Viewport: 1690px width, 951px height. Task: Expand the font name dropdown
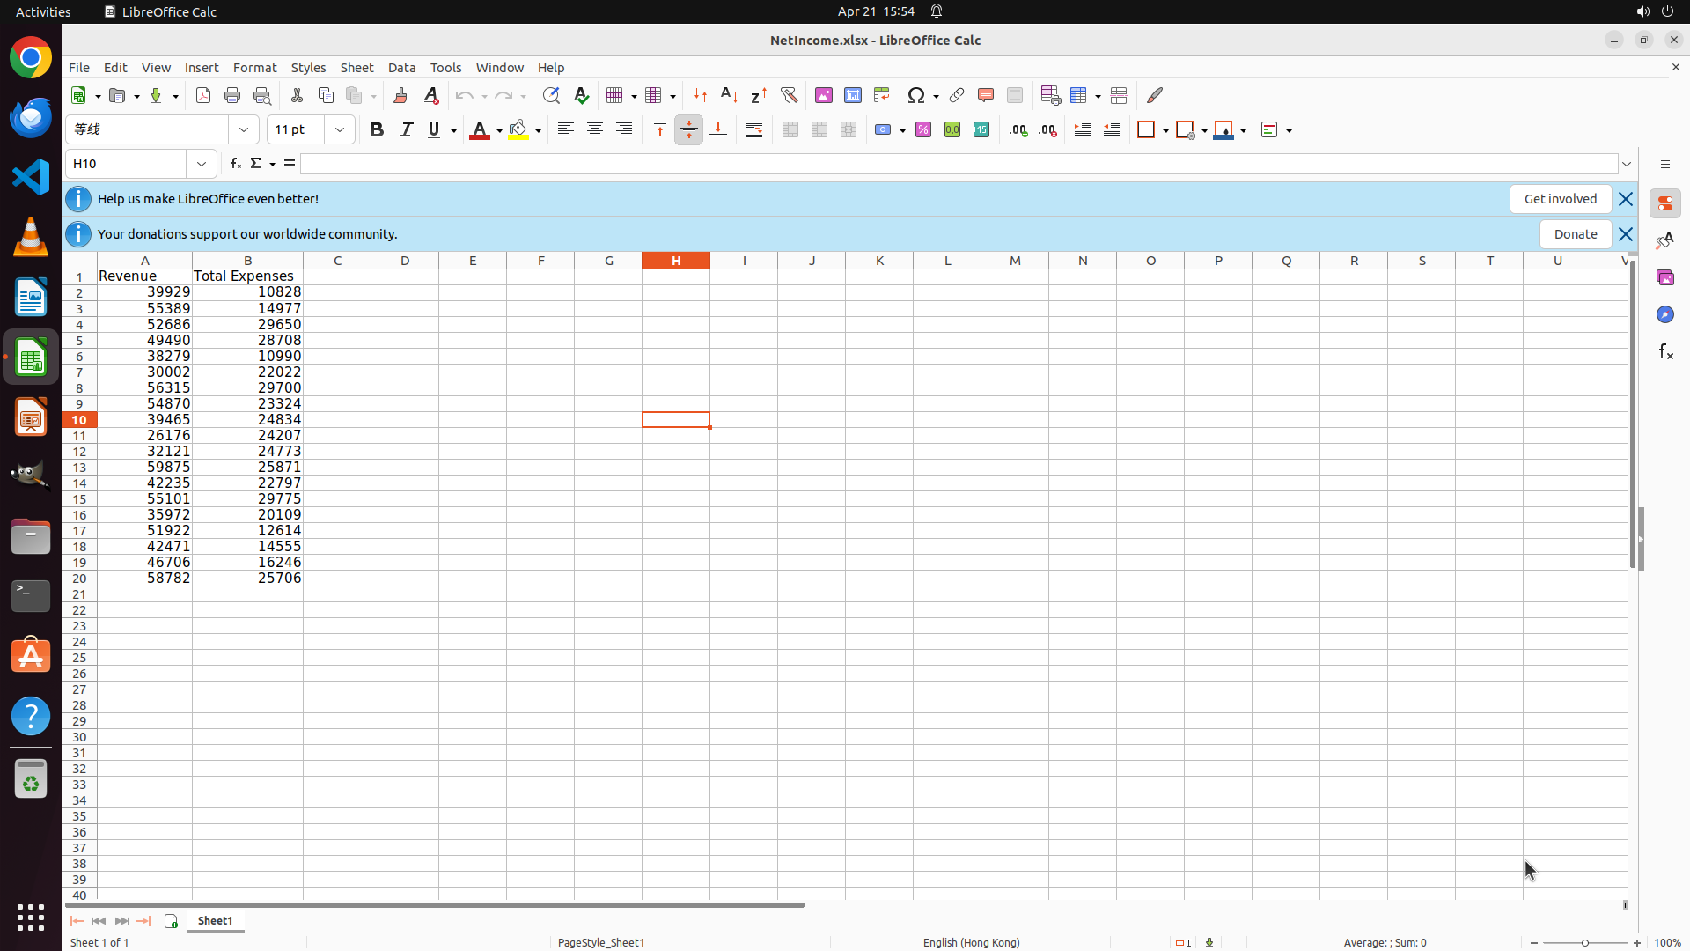[x=244, y=130]
